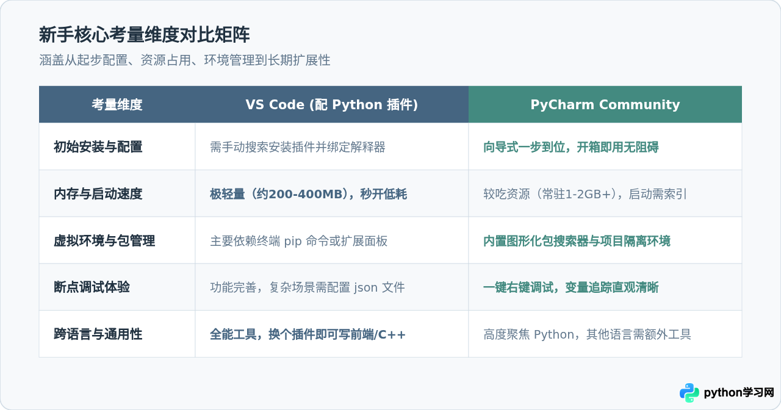This screenshot has width=781, height=410.
Task: Select the '考量维度' column header
Action: (x=117, y=104)
